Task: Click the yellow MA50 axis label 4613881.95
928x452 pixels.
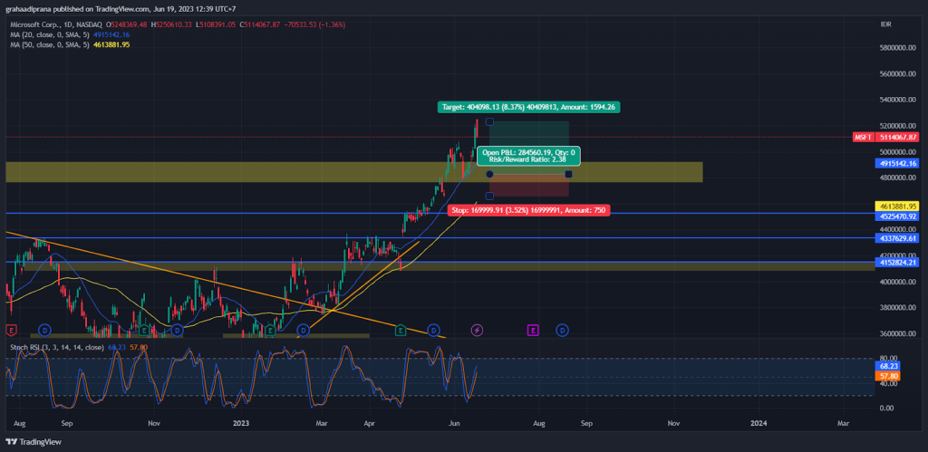Action: pyautogui.click(x=898, y=206)
